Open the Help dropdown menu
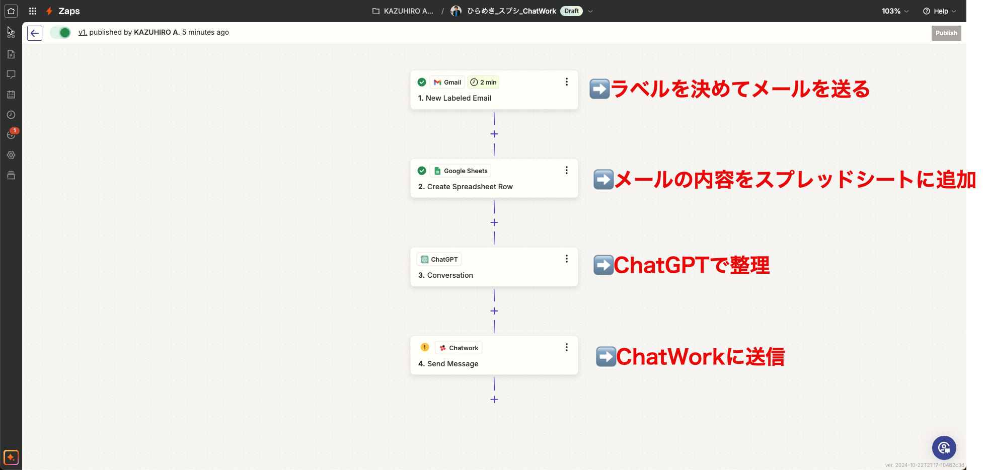986x470 pixels. point(939,11)
